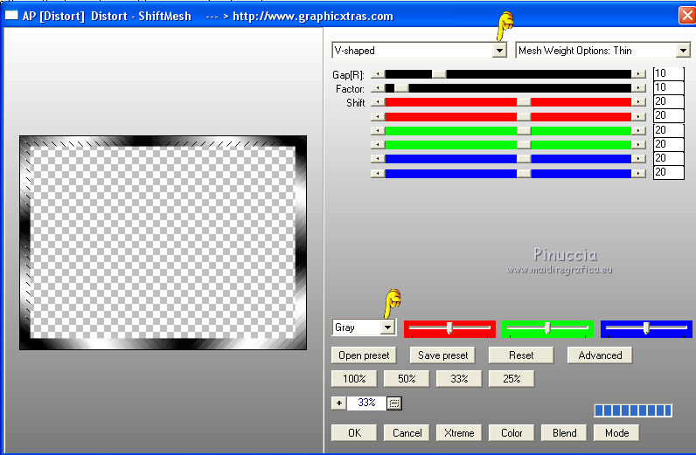This screenshot has height=455, width=696.
Task: Click left arrow of second green slider
Action: (x=378, y=145)
